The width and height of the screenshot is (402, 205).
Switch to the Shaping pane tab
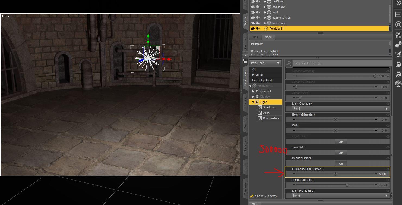pos(245,102)
